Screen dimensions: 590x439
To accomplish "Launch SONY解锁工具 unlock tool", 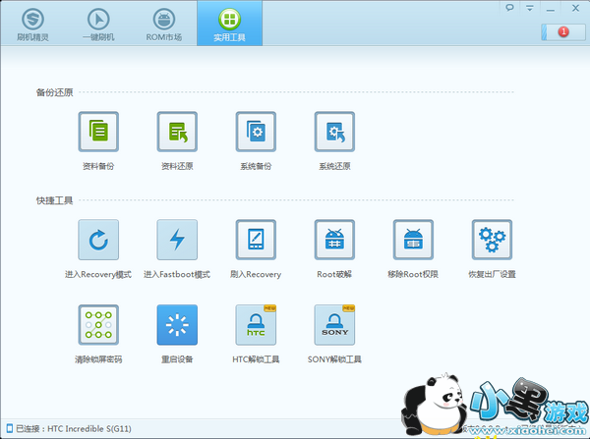I will tap(334, 325).
